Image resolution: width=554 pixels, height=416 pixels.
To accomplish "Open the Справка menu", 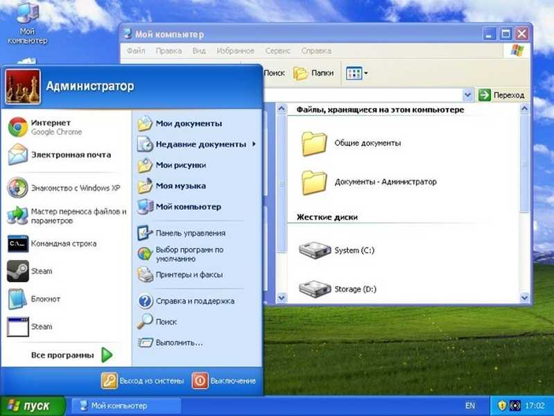I will click(x=316, y=51).
